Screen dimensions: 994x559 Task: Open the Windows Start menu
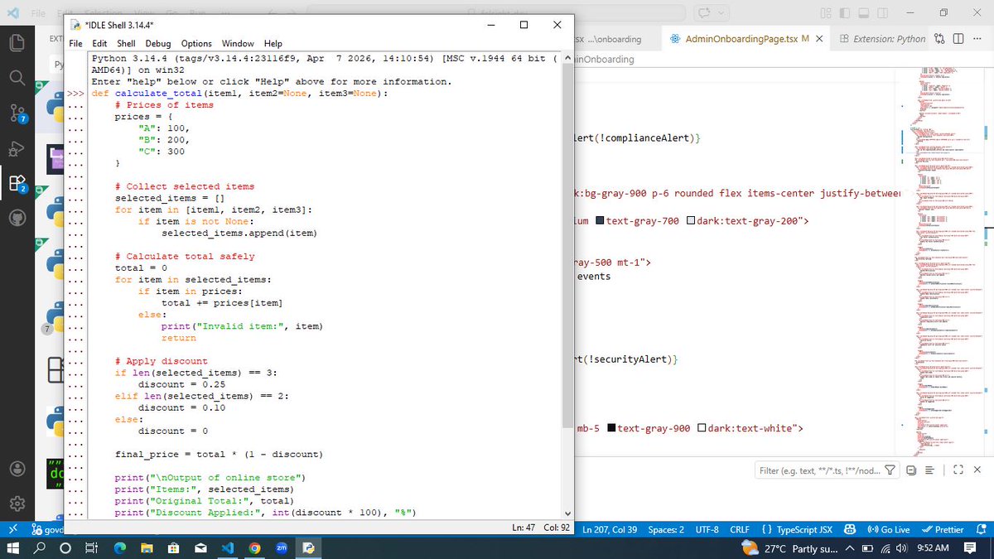[13, 548]
